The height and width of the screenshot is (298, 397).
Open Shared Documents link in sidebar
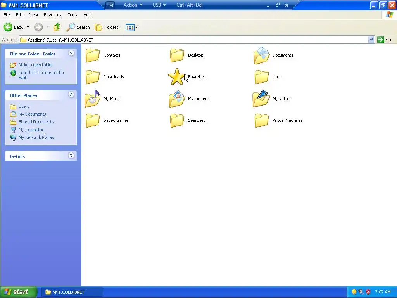(36, 122)
